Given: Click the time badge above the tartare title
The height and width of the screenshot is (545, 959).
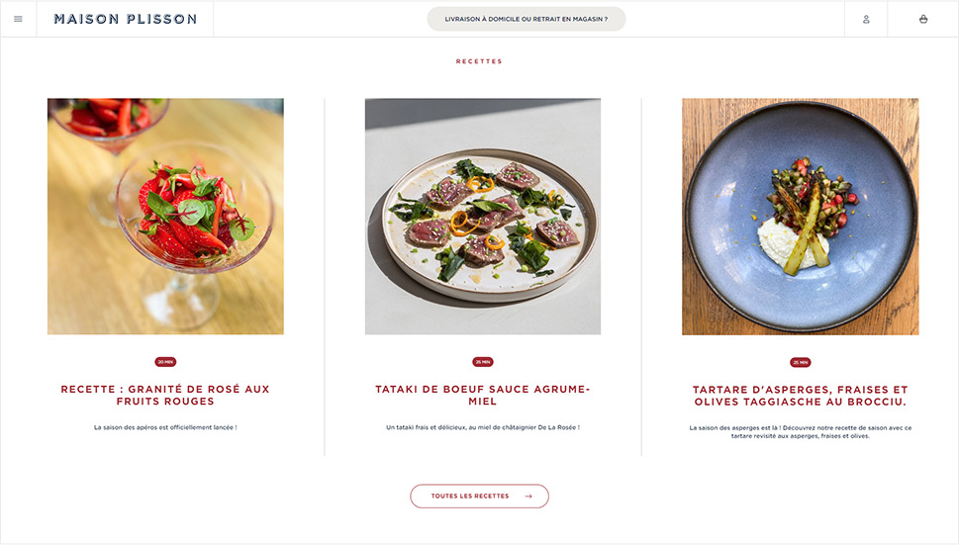Looking at the screenshot, I should (x=800, y=362).
